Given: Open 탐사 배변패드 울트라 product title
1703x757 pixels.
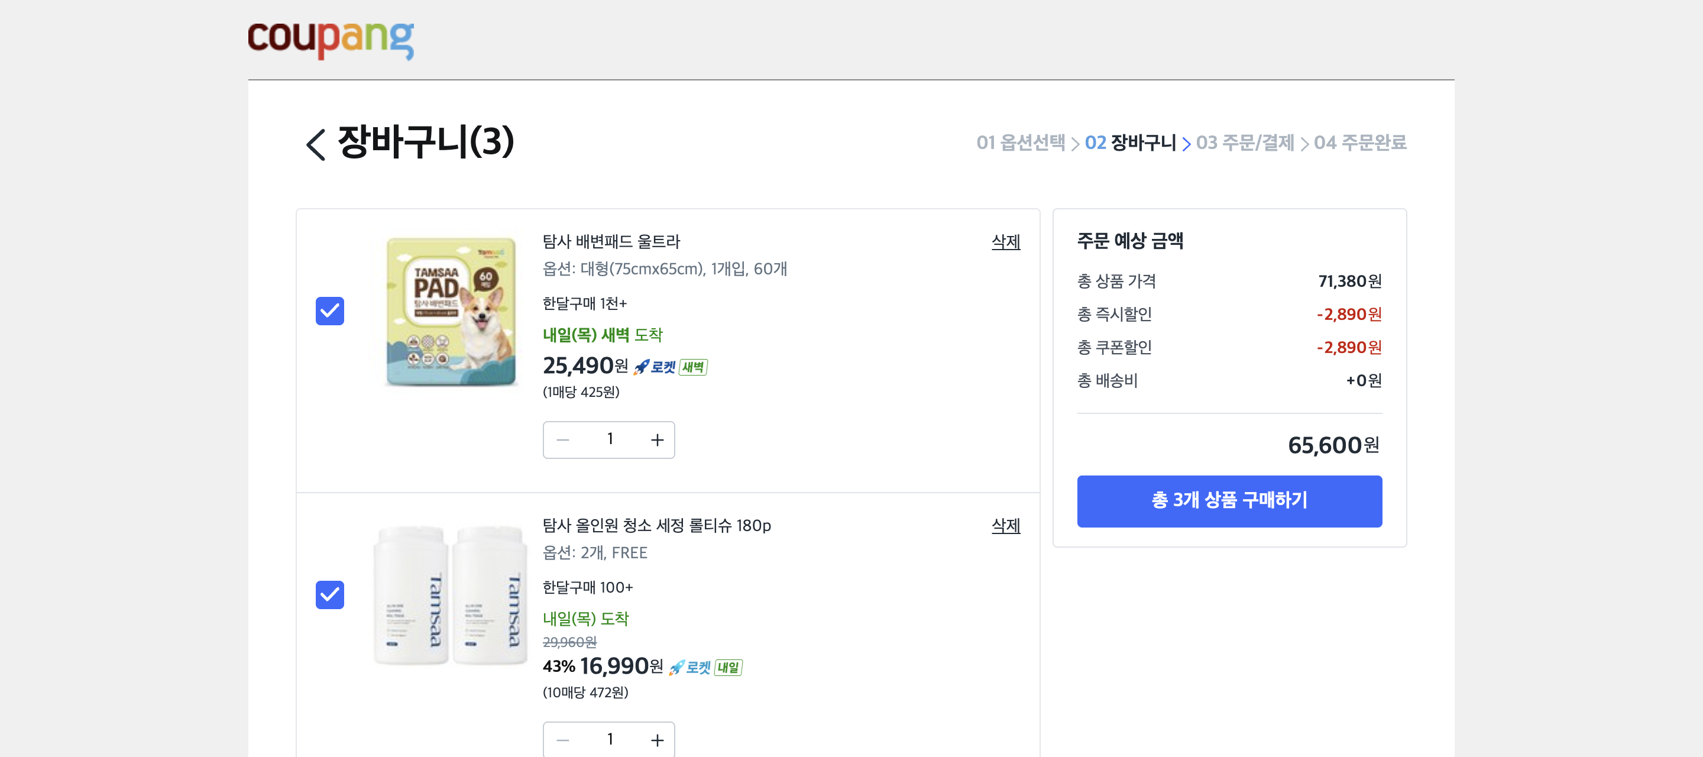Looking at the screenshot, I should [611, 242].
